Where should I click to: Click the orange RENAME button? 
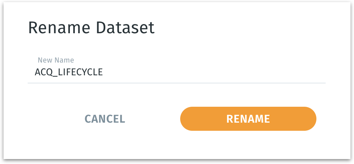(248, 119)
